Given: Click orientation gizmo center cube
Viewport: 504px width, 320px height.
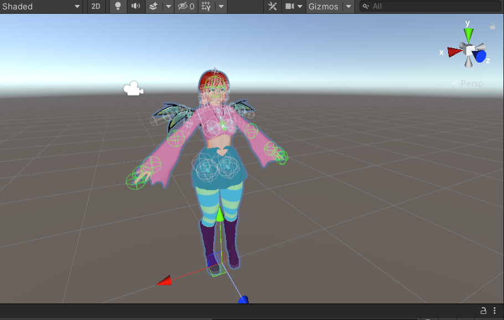Looking at the screenshot, I should click(470, 50).
